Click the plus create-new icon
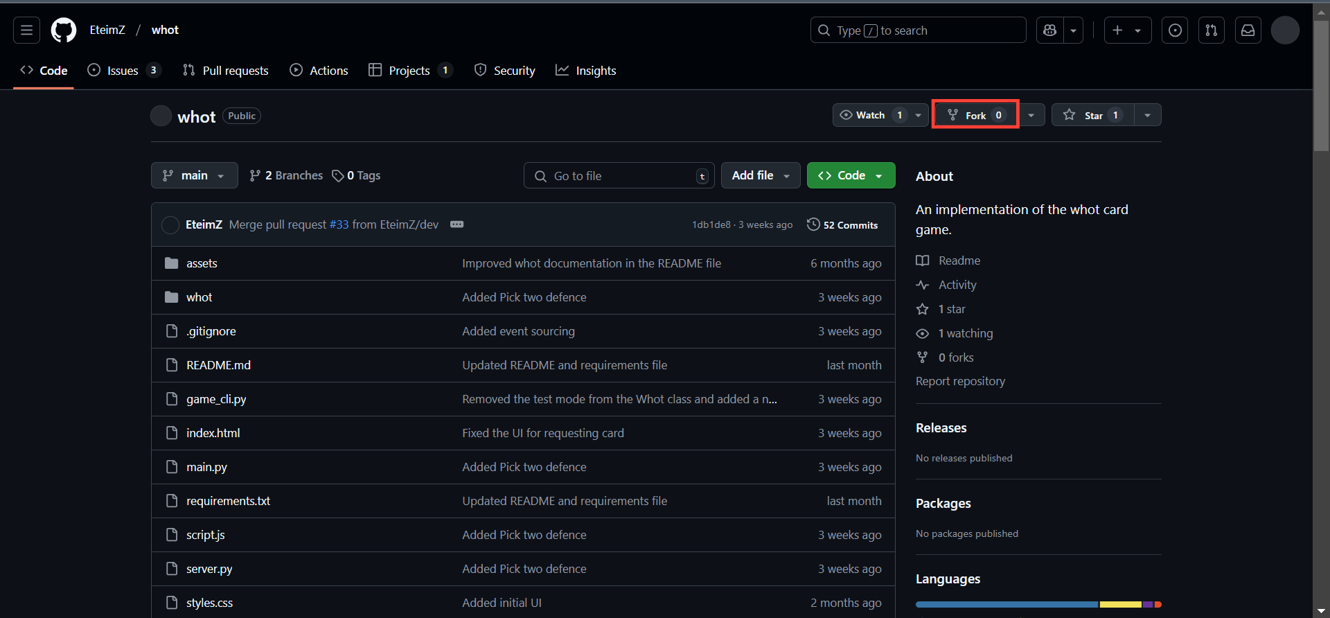Image resolution: width=1330 pixels, height=618 pixels. click(1117, 30)
